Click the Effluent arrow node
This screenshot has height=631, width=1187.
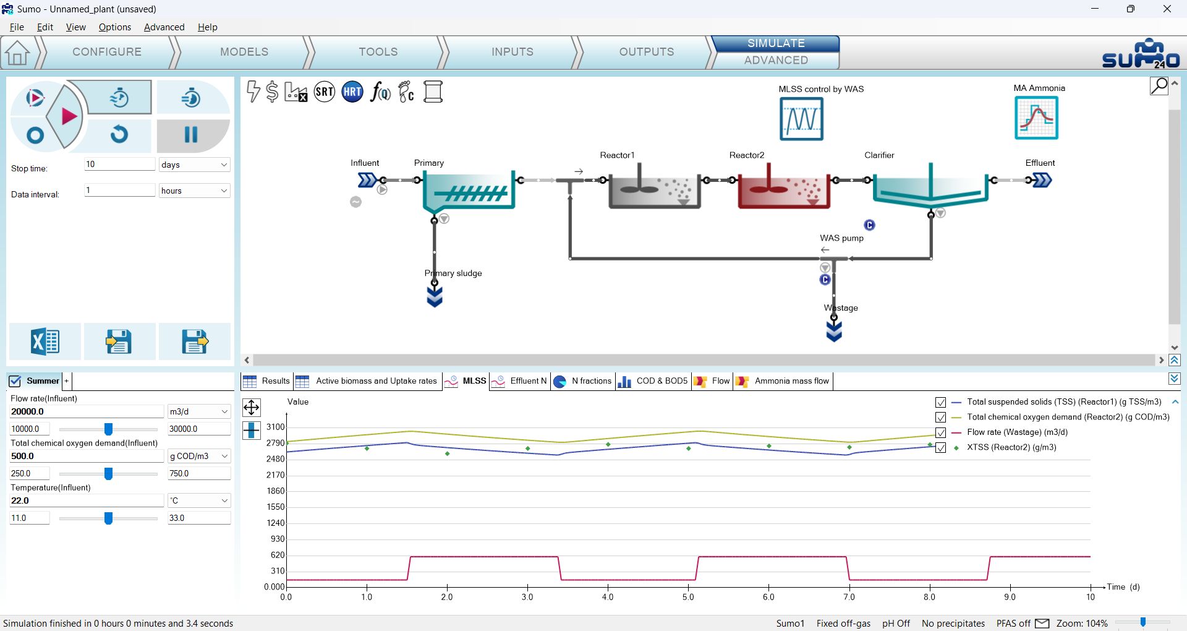point(1042,180)
